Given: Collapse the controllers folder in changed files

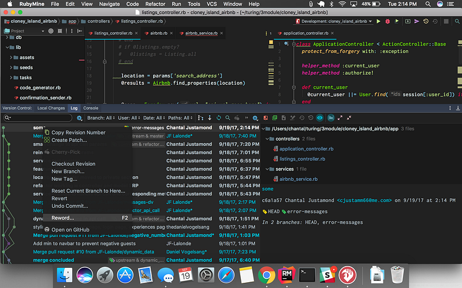Looking at the screenshot, I should 268,139.
